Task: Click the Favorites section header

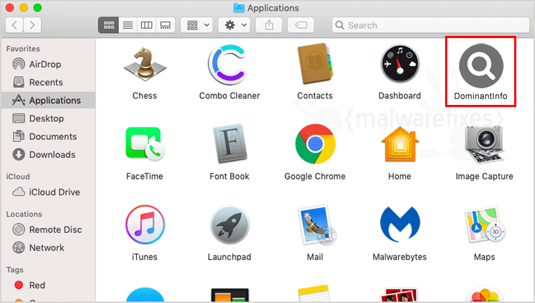Action: (x=23, y=49)
